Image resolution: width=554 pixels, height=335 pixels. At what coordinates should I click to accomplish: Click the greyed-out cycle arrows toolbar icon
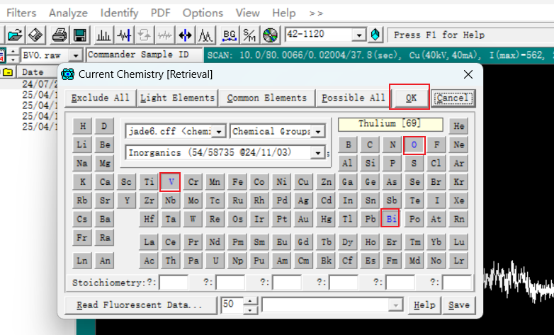tap(144, 35)
